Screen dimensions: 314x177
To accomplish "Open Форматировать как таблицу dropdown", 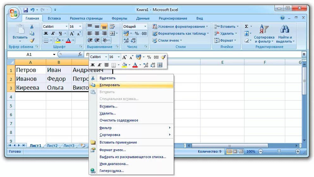I will pyautogui.click(x=181, y=33).
